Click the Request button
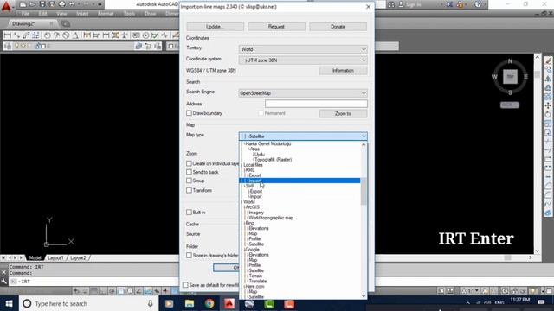Image resolution: width=554 pixels, height=311 pixels. 276,27
